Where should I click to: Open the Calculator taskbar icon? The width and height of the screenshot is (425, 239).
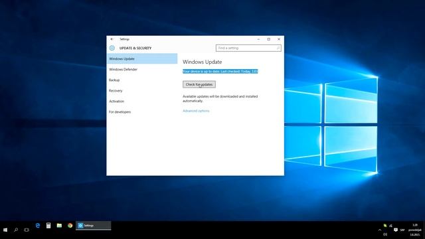tap(48, 226)
